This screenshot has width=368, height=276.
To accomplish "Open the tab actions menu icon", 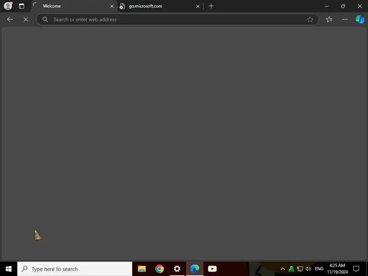I will click(21, 6).
